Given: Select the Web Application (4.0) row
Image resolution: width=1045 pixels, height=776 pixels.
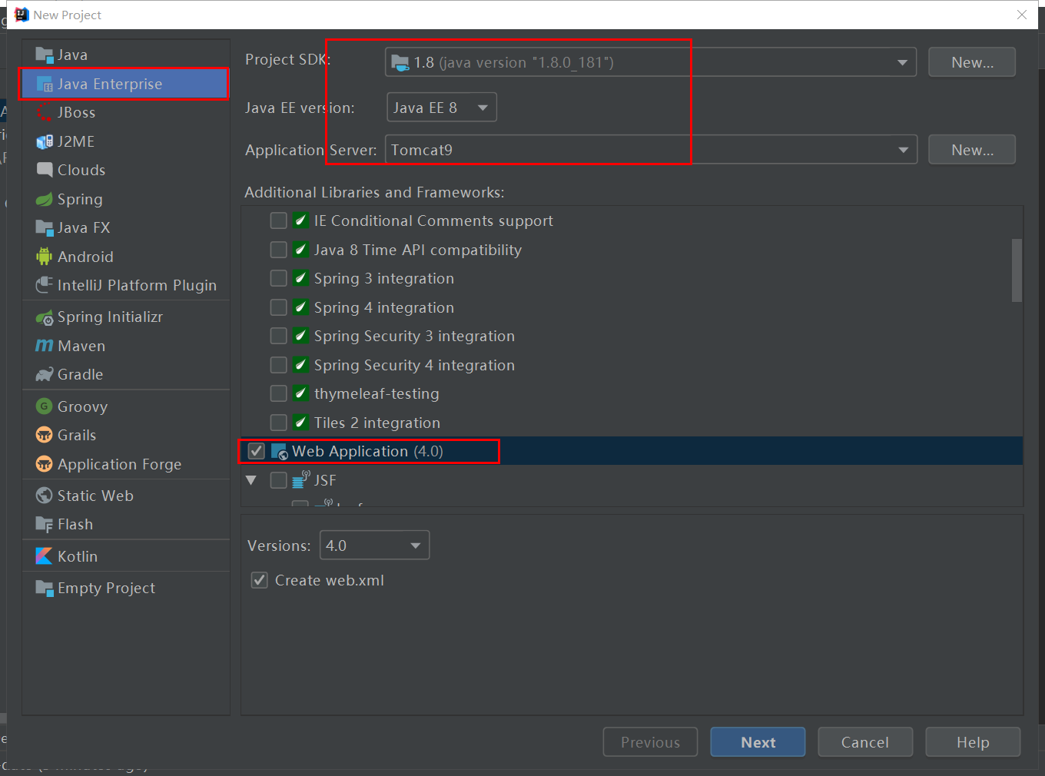Looking at the screenshot, I should (x=632, y=451).
